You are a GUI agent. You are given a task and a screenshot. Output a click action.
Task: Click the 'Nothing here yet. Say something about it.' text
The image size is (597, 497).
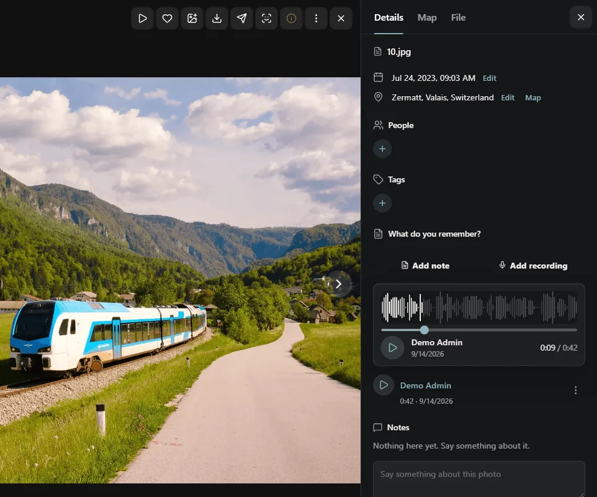(x=451, y=446)
